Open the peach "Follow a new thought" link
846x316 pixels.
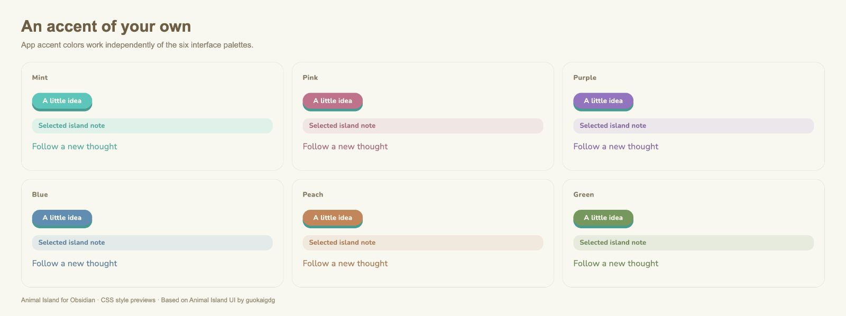click(345, 263)
